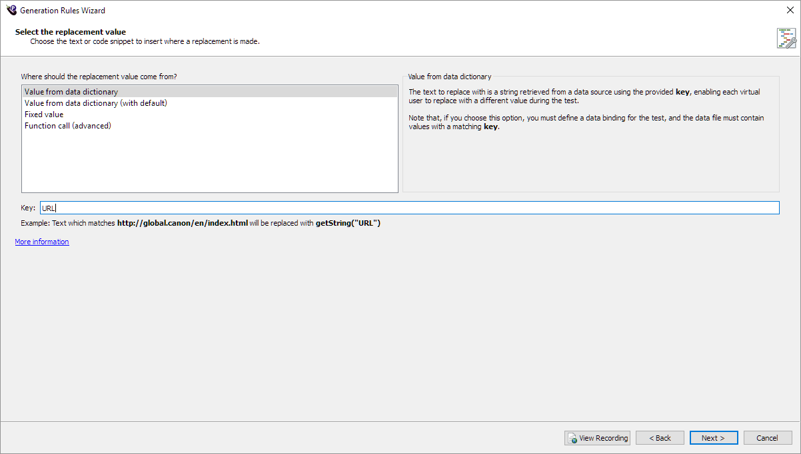Screen dimensions: 801x454
Task: Pick 'Function call (advanced)' from the list
Action: coord(67,126)
